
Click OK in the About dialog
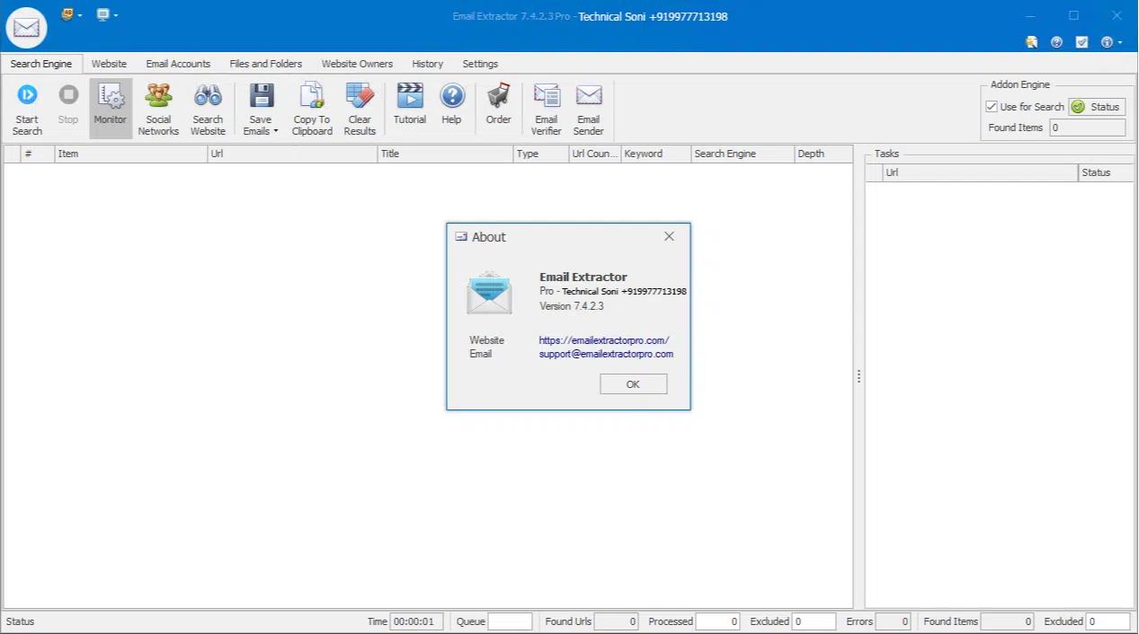[x=633, y=384]
